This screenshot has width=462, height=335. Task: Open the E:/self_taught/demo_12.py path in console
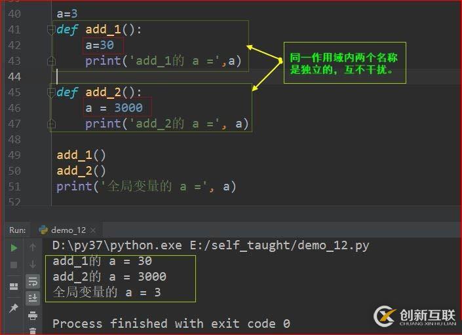click(x=279, y=245)
